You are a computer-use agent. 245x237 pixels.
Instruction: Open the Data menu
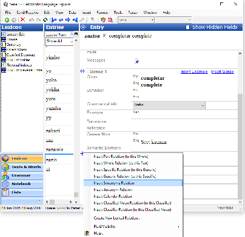[x=72, y=13]
